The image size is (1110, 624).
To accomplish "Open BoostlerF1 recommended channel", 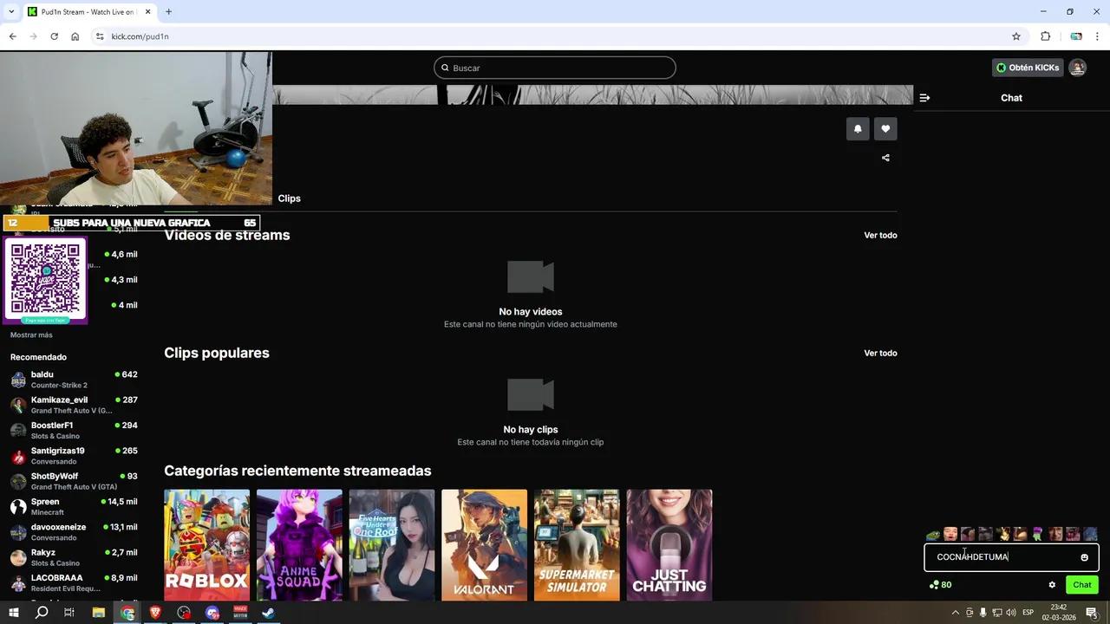I will coord(74,431).
